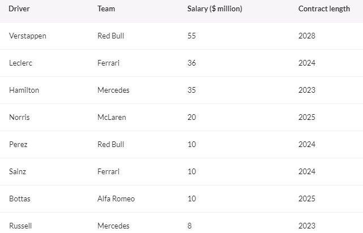Click the Driver column header
Viewport: 363px width, 233px height.
(19, 9)
